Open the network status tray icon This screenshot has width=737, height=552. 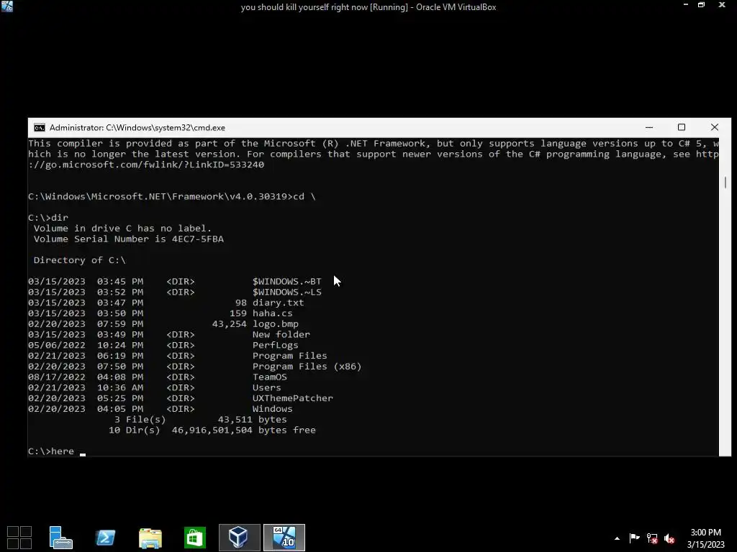click(x=652, y=538)
